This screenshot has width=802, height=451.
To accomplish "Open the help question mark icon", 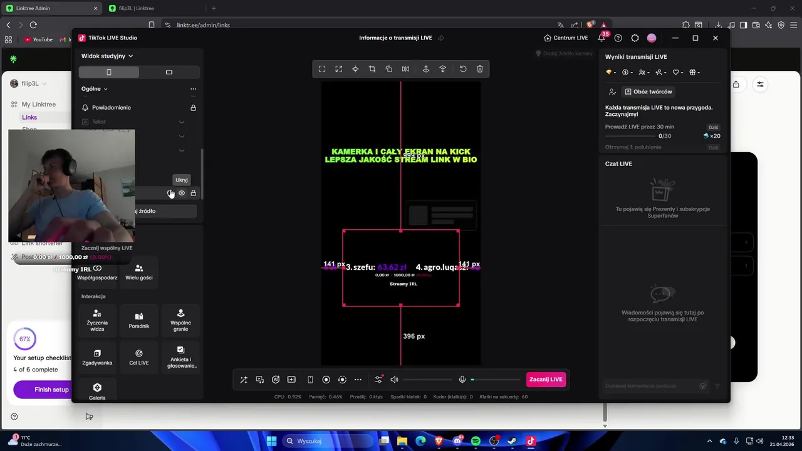I will [618, 38].
